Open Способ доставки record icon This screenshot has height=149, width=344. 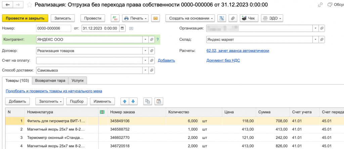[x=152, y=70]
